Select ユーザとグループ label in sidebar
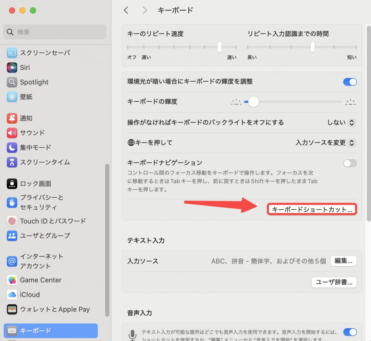371x341 pixels. (45, 236)
